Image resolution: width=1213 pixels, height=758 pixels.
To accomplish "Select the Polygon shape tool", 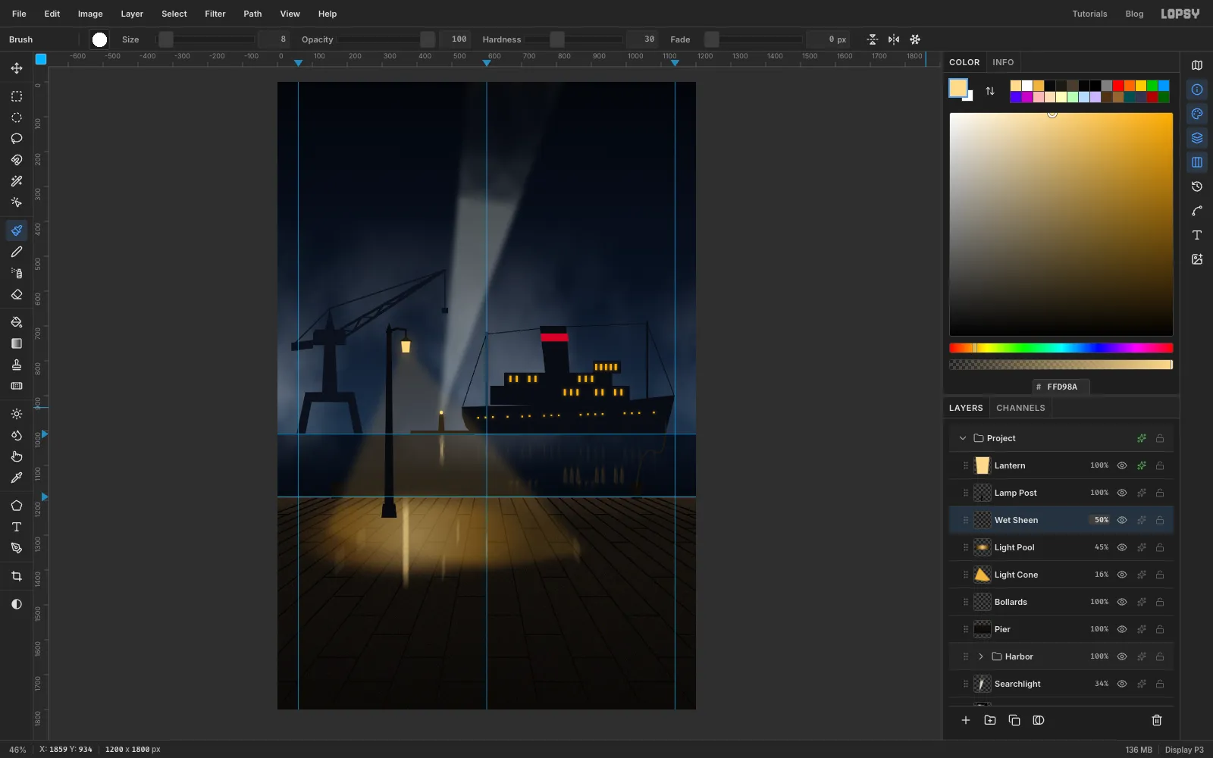I will pos(17,506).
